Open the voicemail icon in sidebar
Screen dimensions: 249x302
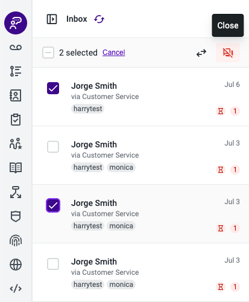pos(16,47)
